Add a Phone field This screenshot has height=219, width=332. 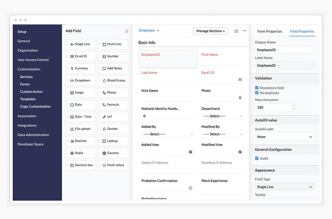click(113, 93)
